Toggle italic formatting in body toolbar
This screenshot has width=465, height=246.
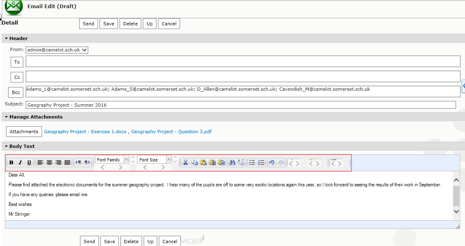coord(20,163)
